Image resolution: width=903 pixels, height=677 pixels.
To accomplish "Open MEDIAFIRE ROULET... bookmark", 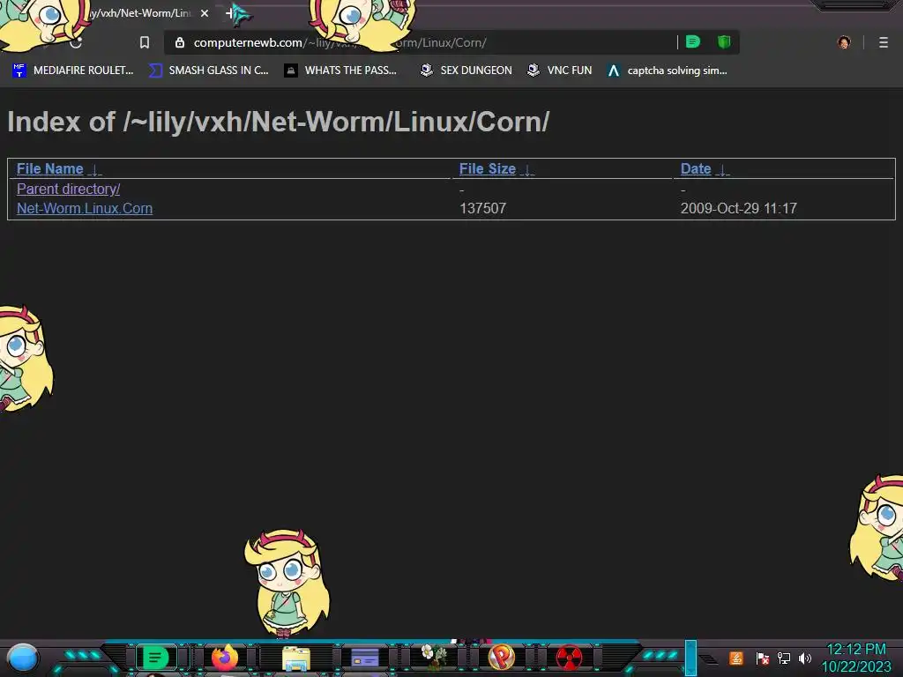I will 73,71.
